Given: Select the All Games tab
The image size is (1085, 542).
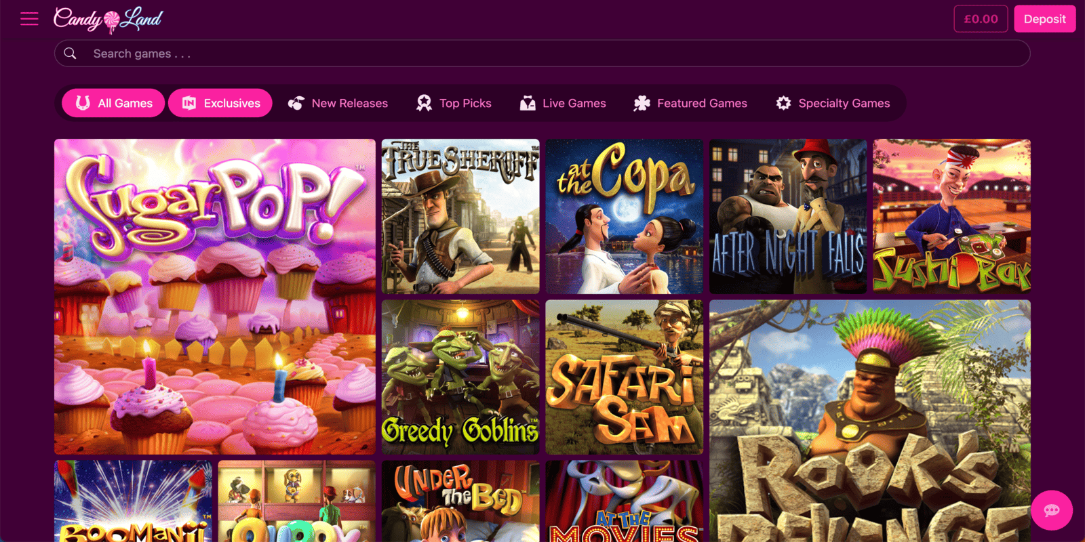Looking at the screenshot, I should pos(113,103).
